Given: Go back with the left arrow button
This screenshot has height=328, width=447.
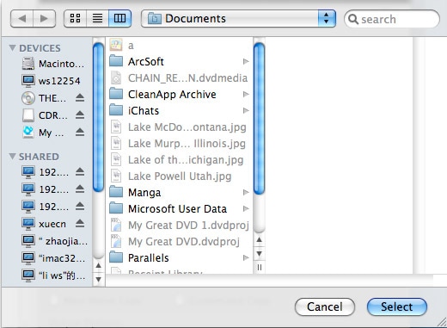Looking at the screenshot, I should coord(22,19).
